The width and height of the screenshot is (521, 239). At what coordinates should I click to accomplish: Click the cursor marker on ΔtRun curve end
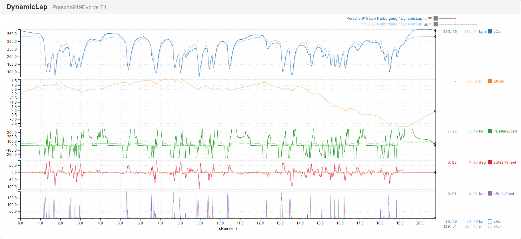pyautogui.click(x=435, y=111)
